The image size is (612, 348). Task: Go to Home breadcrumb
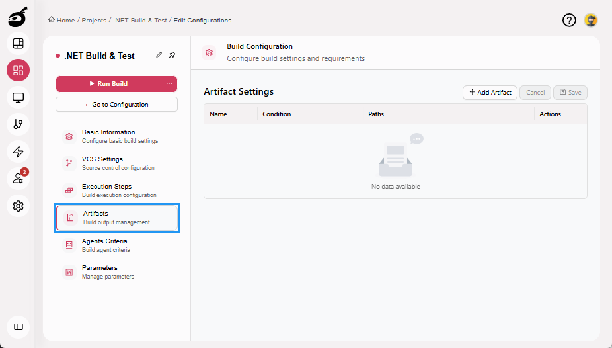click(x=61, y=20)
